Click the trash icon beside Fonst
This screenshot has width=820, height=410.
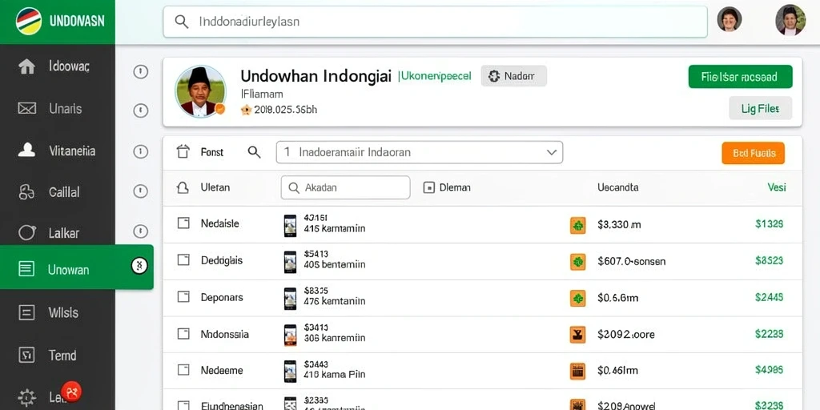click(183, 151)
